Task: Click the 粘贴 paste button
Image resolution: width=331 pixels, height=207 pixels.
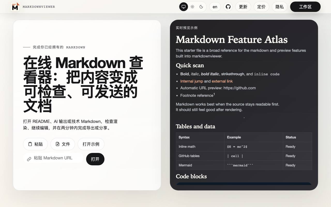Action: click(x=35, y=144)
